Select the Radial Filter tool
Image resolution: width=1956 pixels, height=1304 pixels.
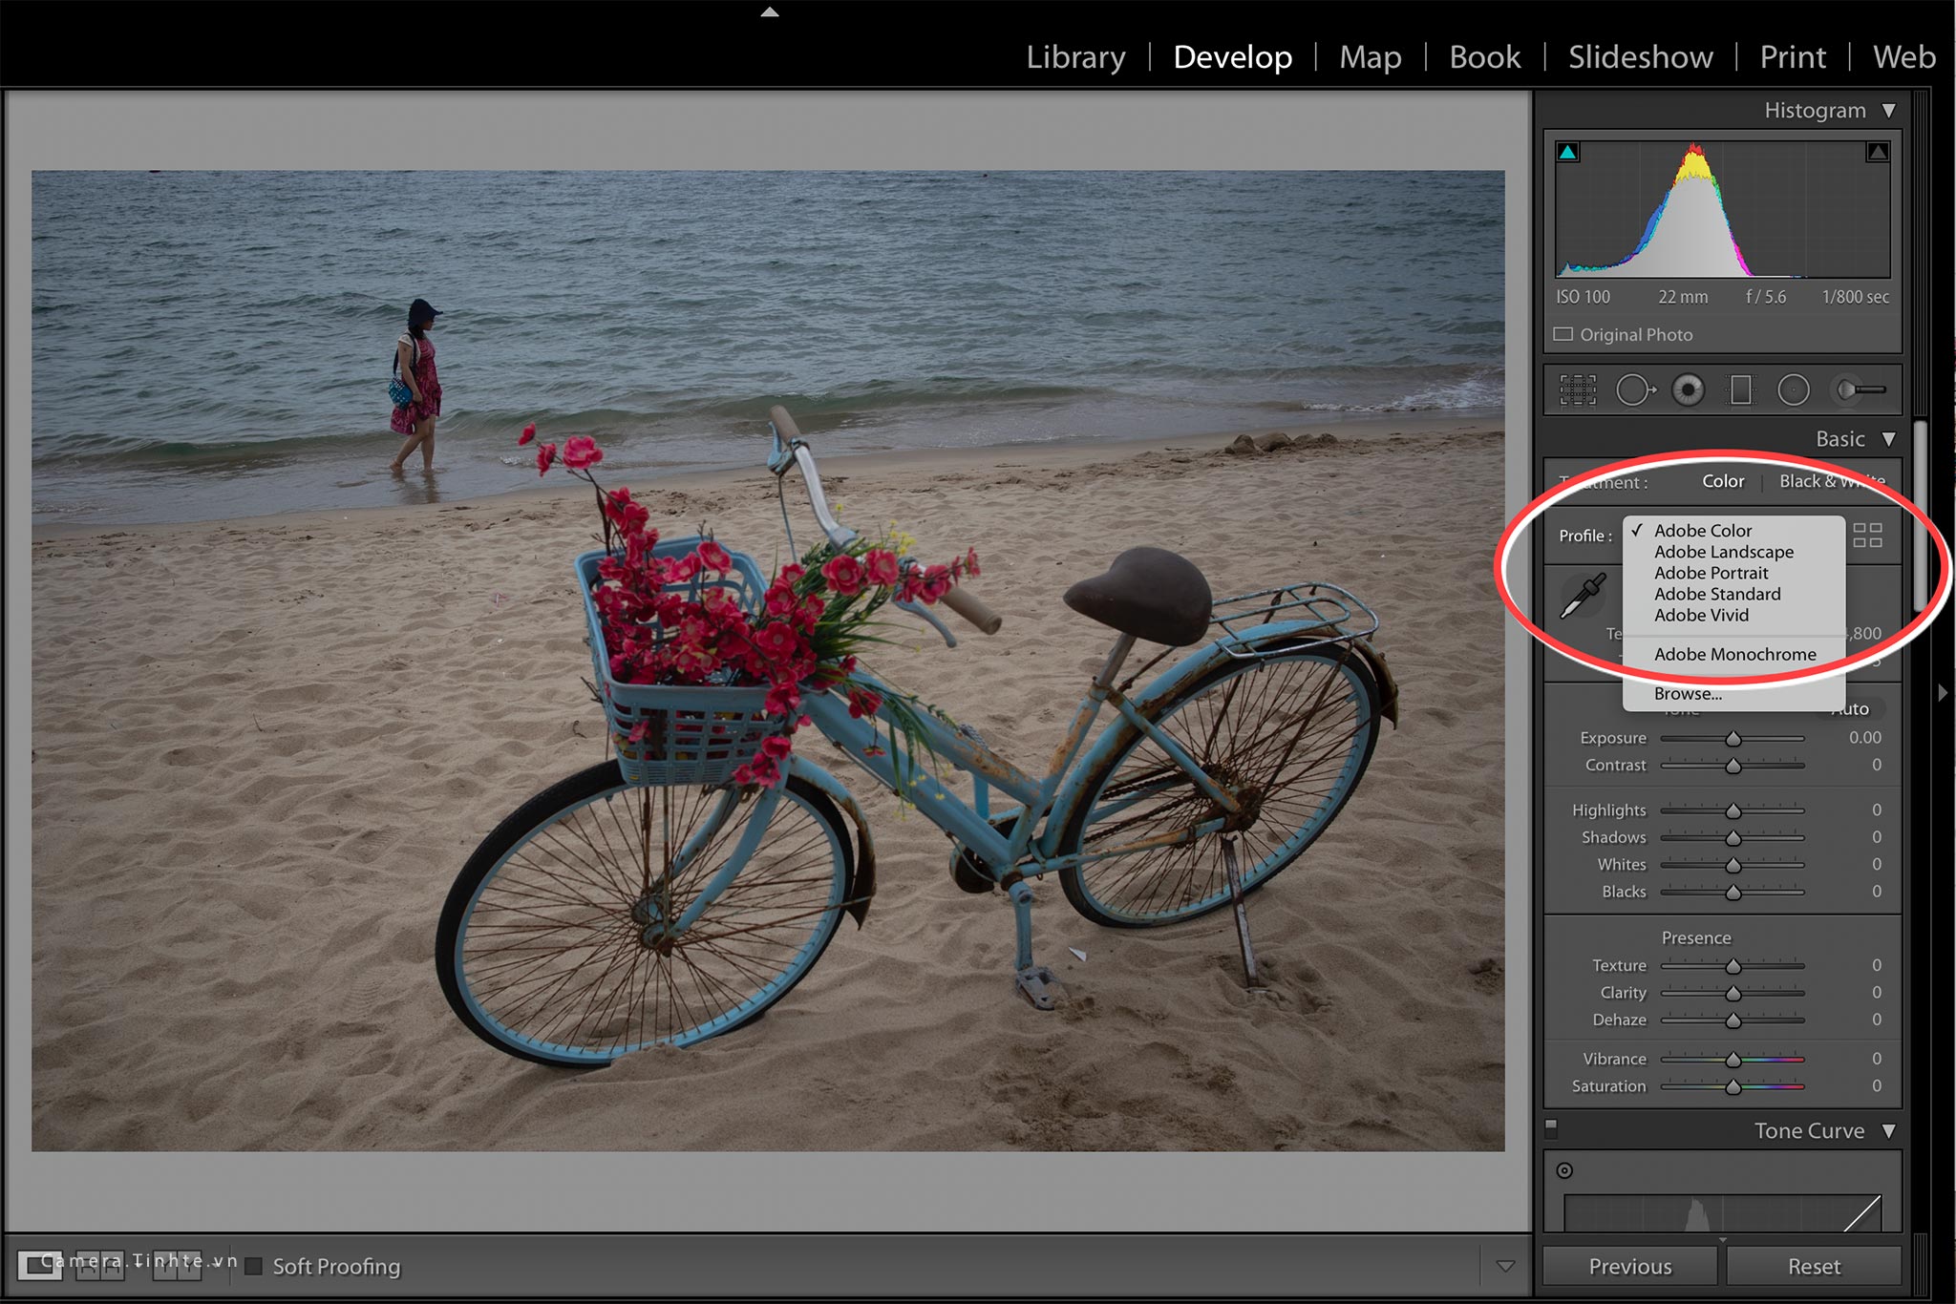click(1793, 389)
